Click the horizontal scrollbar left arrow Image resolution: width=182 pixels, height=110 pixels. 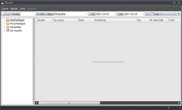[x=37, y=103]
